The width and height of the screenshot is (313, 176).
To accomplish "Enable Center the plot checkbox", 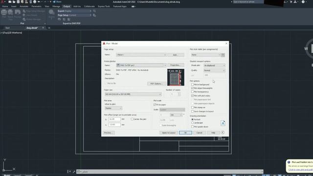I will (132, 119).
